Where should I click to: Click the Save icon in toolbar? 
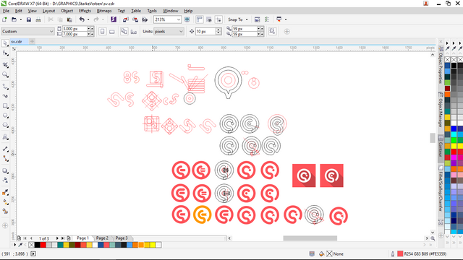(x=29, y=19)
